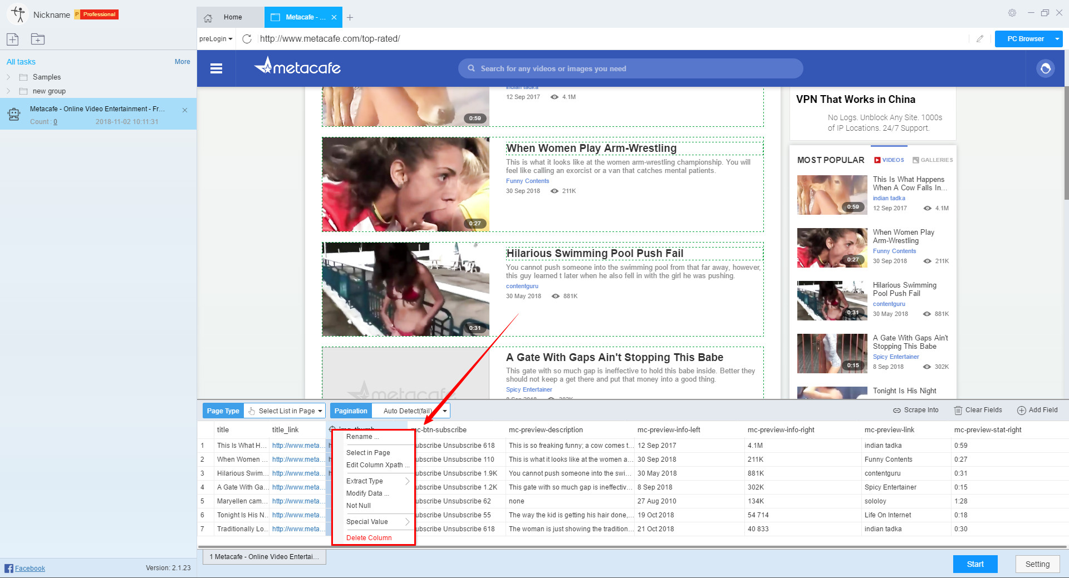This screenshot has width=1069, height=578.
Task: Choose Select in Page menu item
Action: pos(368,453)
